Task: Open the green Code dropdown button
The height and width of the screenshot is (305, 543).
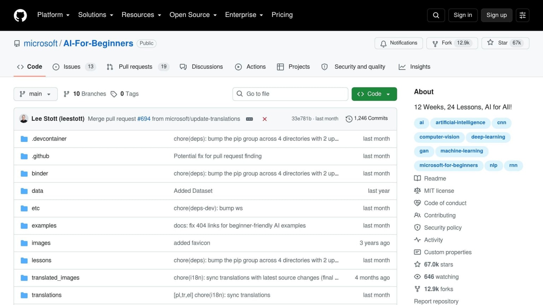Action: pyautogui.click(x=374, y=94)
